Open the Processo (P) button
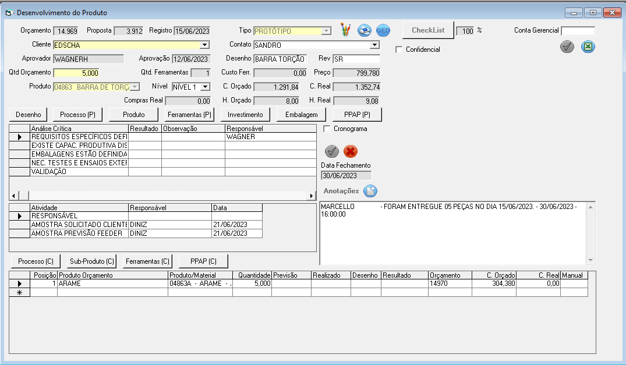 click(77, 115)
